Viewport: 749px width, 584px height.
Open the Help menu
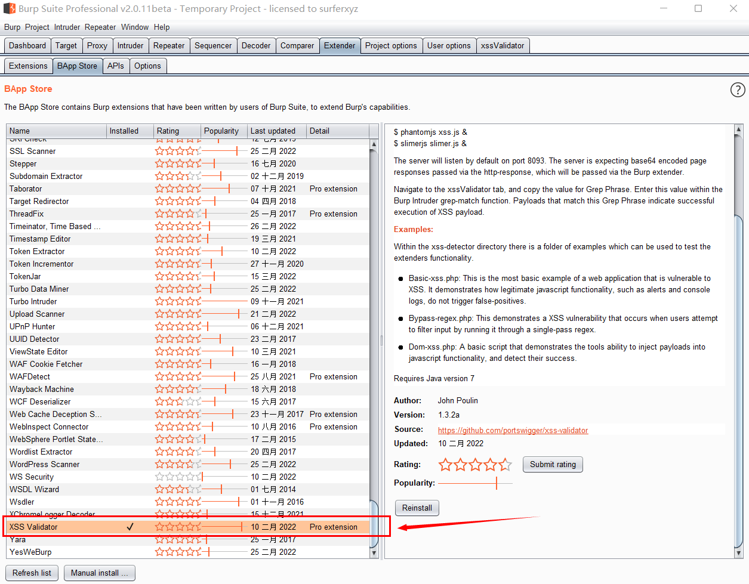pyautogui.click(x=162, y=27)
